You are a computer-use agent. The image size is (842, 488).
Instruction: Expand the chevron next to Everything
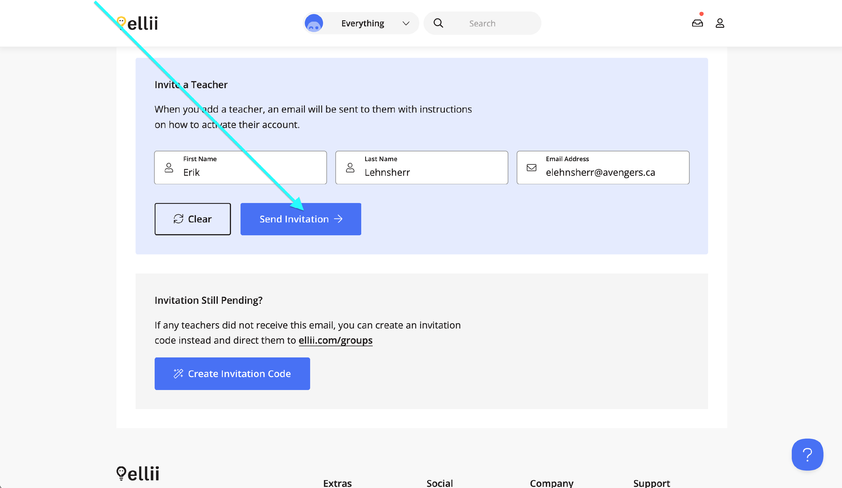point(406,23)
